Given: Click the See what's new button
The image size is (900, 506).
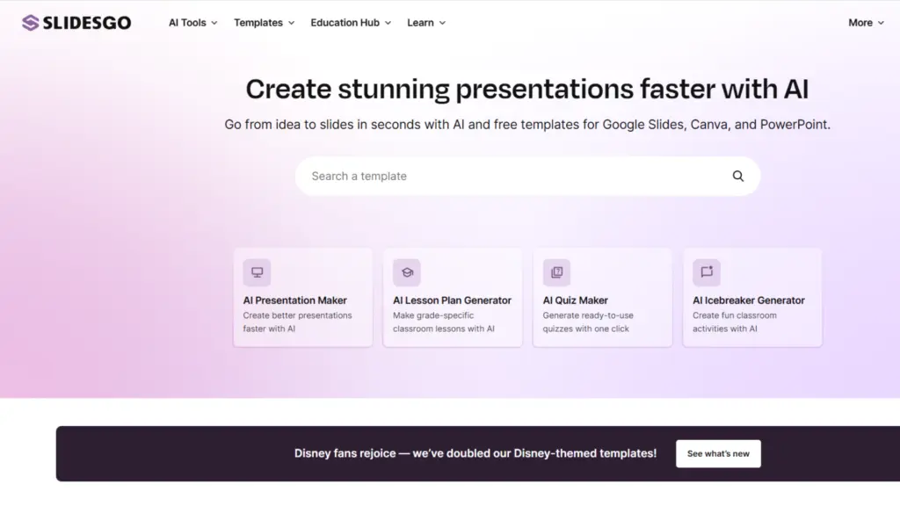Looking at the screenshot, I should (718, 454).
